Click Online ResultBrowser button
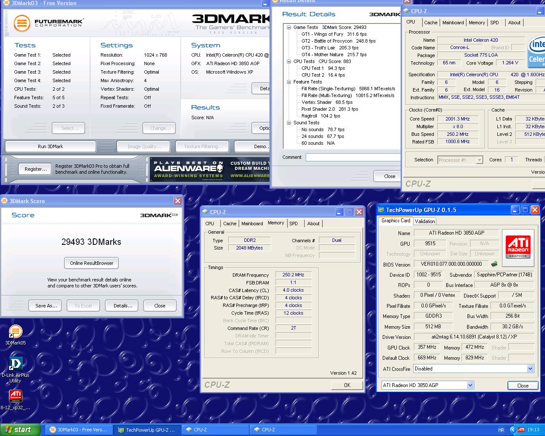This screenshot has width=545, height=436. [92, 263]
